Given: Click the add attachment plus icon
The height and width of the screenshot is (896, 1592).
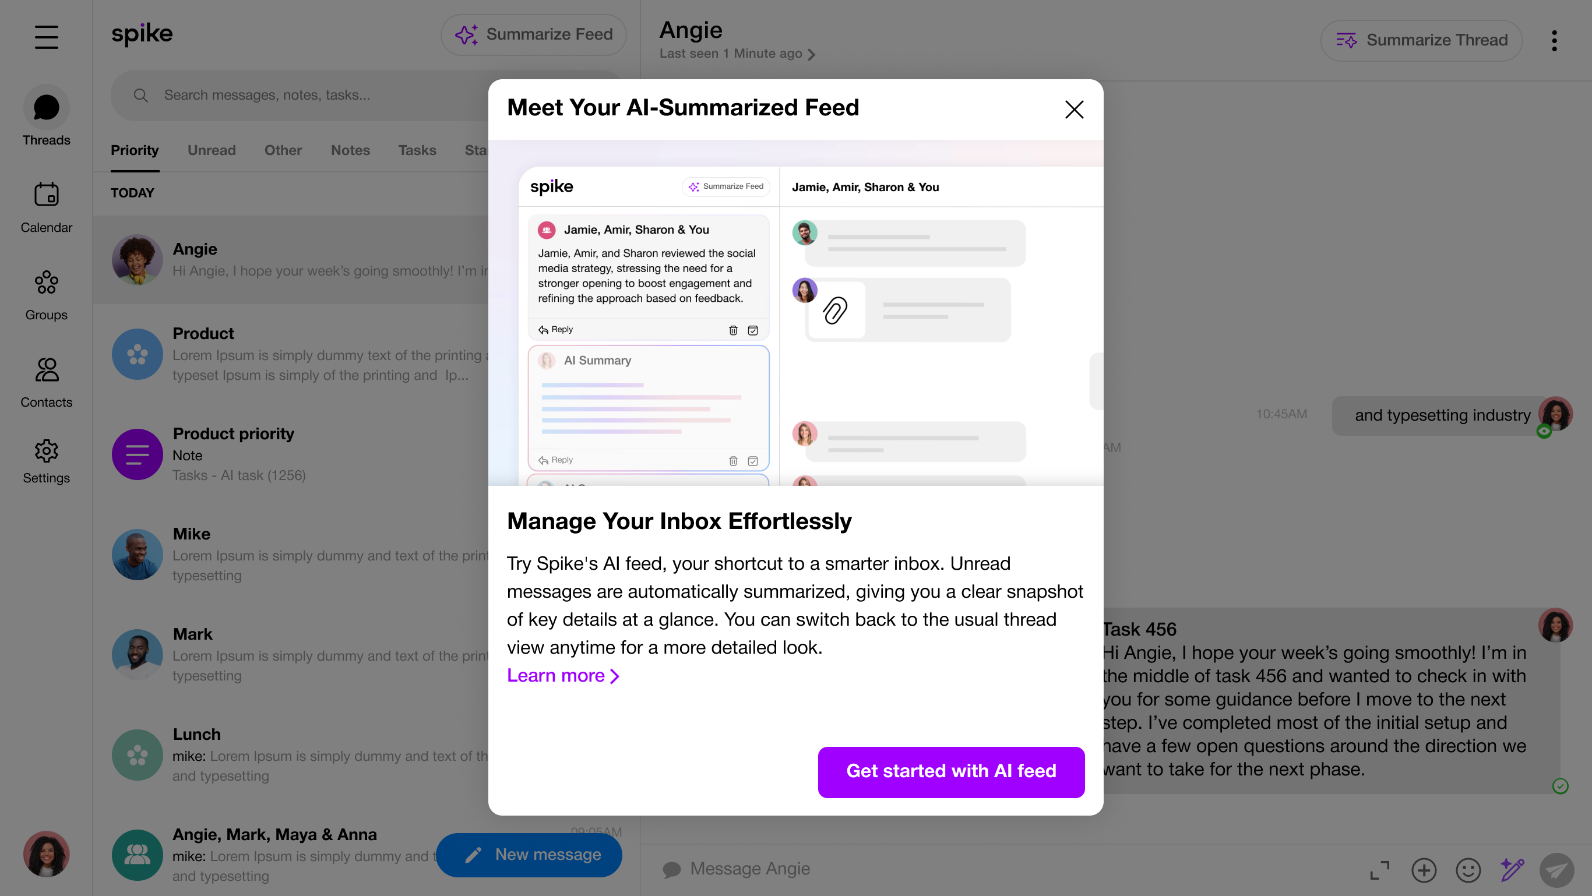Looking at the screenshot, I should click(x=1423, y=870).
